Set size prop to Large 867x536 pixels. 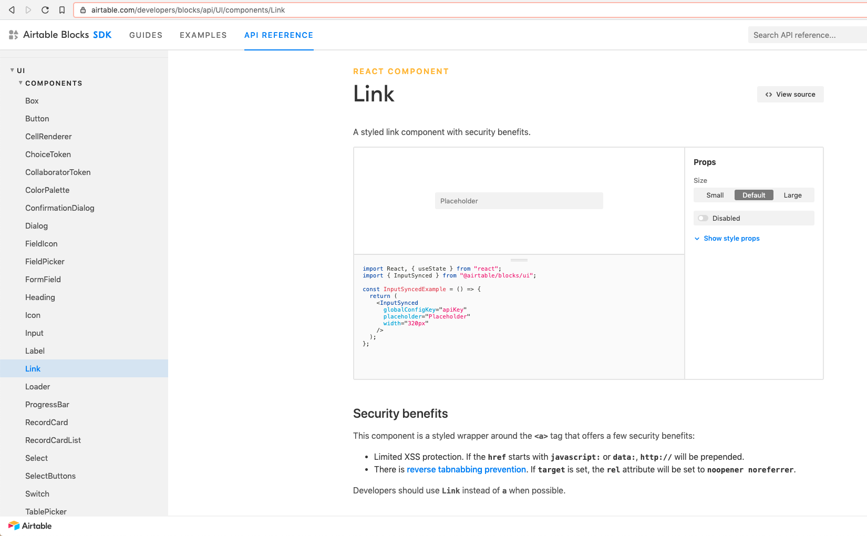[792, 195]
